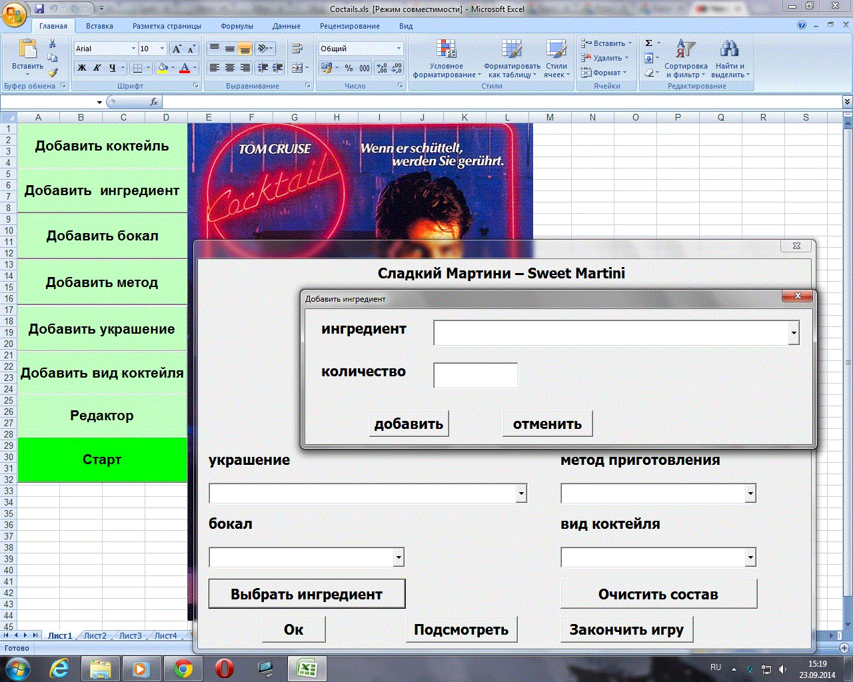Expand the бокал dropdown

click(x=399, y=557)
